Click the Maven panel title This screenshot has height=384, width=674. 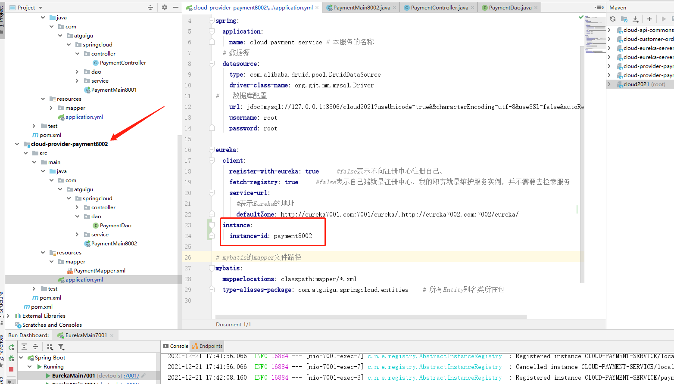tap(618, 7)
